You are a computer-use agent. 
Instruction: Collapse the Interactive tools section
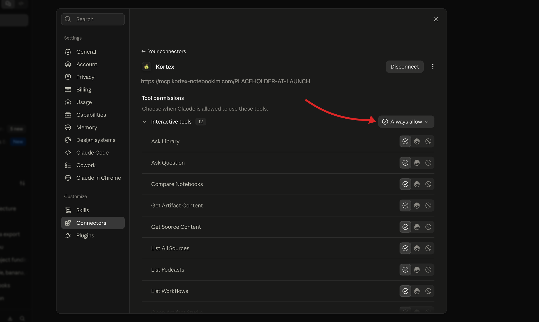click(145, 122)
